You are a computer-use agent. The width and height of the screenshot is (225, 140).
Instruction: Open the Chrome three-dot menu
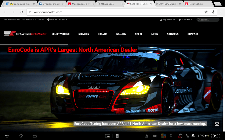tap(221, 12)
